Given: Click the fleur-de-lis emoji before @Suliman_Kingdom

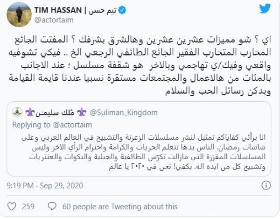Looking at the screenshot, I should pos(82,112).
